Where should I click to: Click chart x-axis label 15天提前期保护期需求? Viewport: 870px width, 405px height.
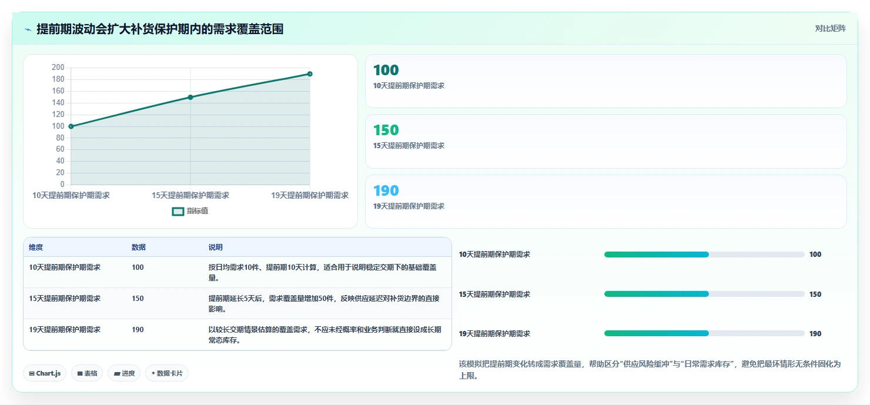190,195
